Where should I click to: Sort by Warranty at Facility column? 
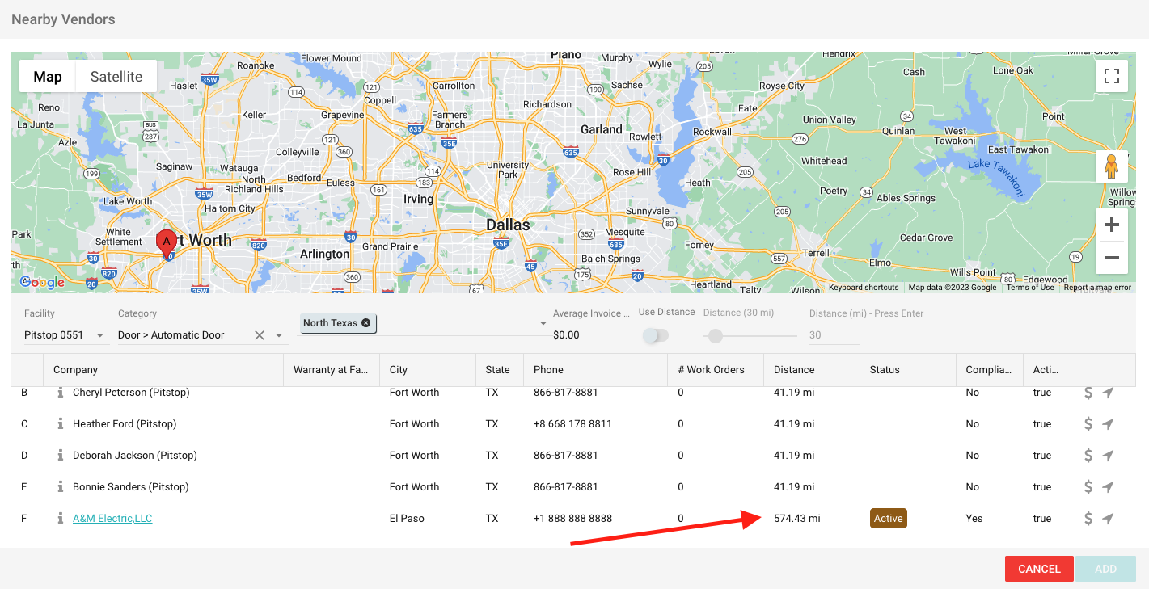point(331,369)
